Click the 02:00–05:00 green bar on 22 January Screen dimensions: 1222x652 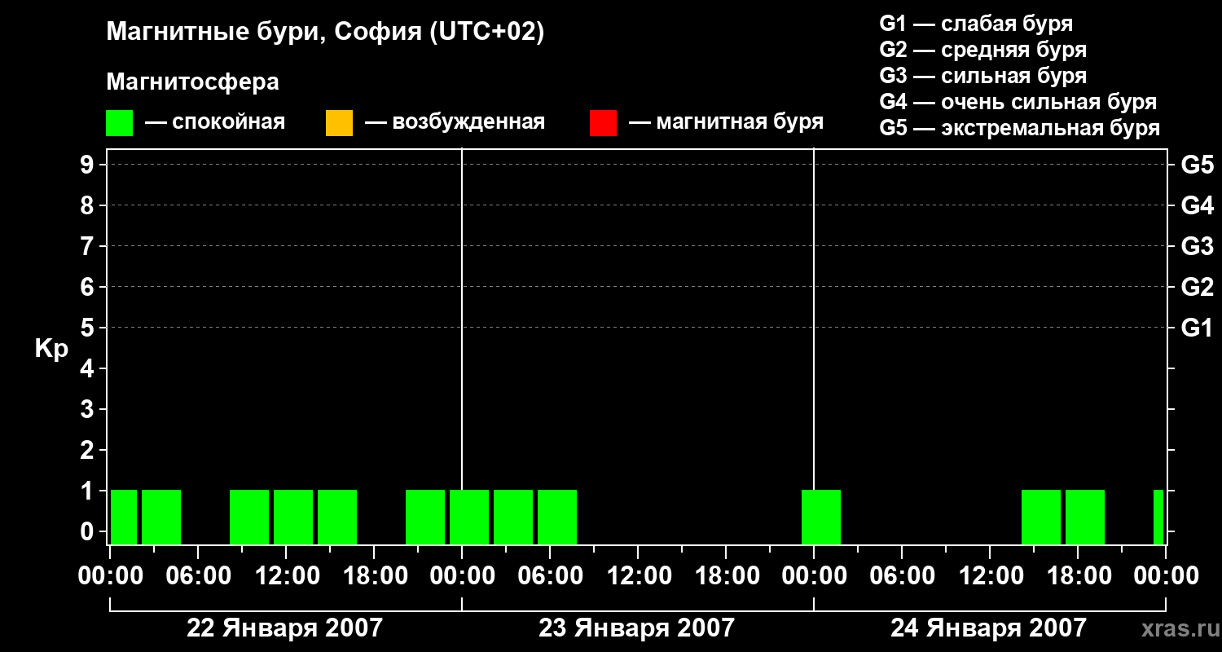click(161, 517)
